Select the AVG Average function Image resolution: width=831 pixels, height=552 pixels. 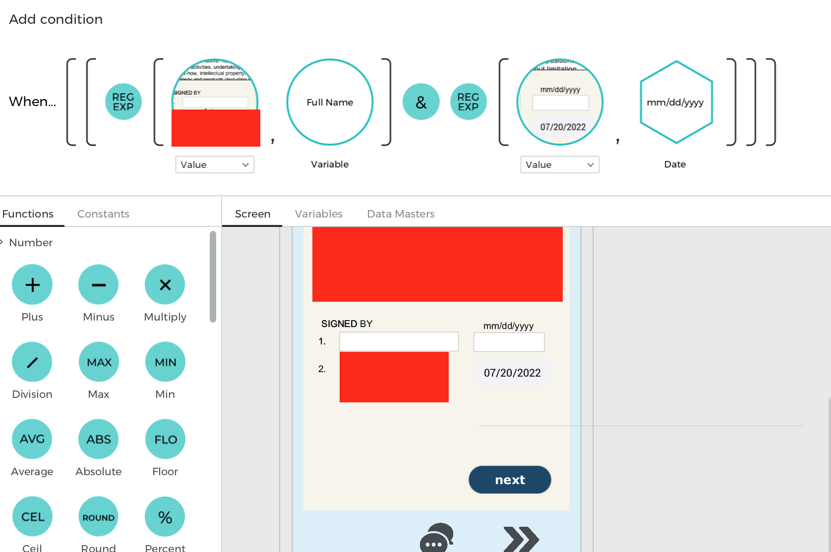tap(32, 439)
